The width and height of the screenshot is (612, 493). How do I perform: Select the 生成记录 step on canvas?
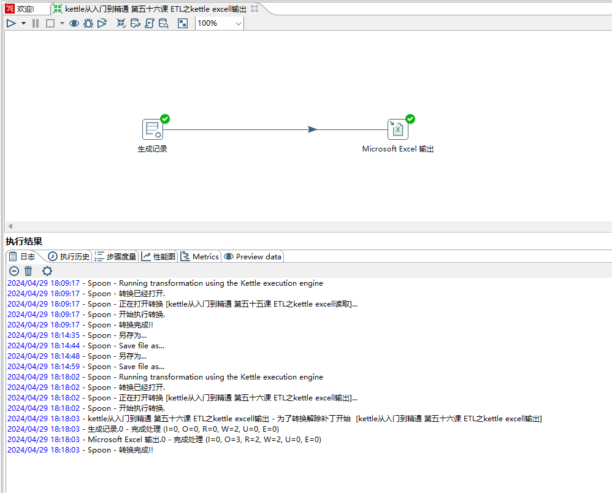point(152,129)
